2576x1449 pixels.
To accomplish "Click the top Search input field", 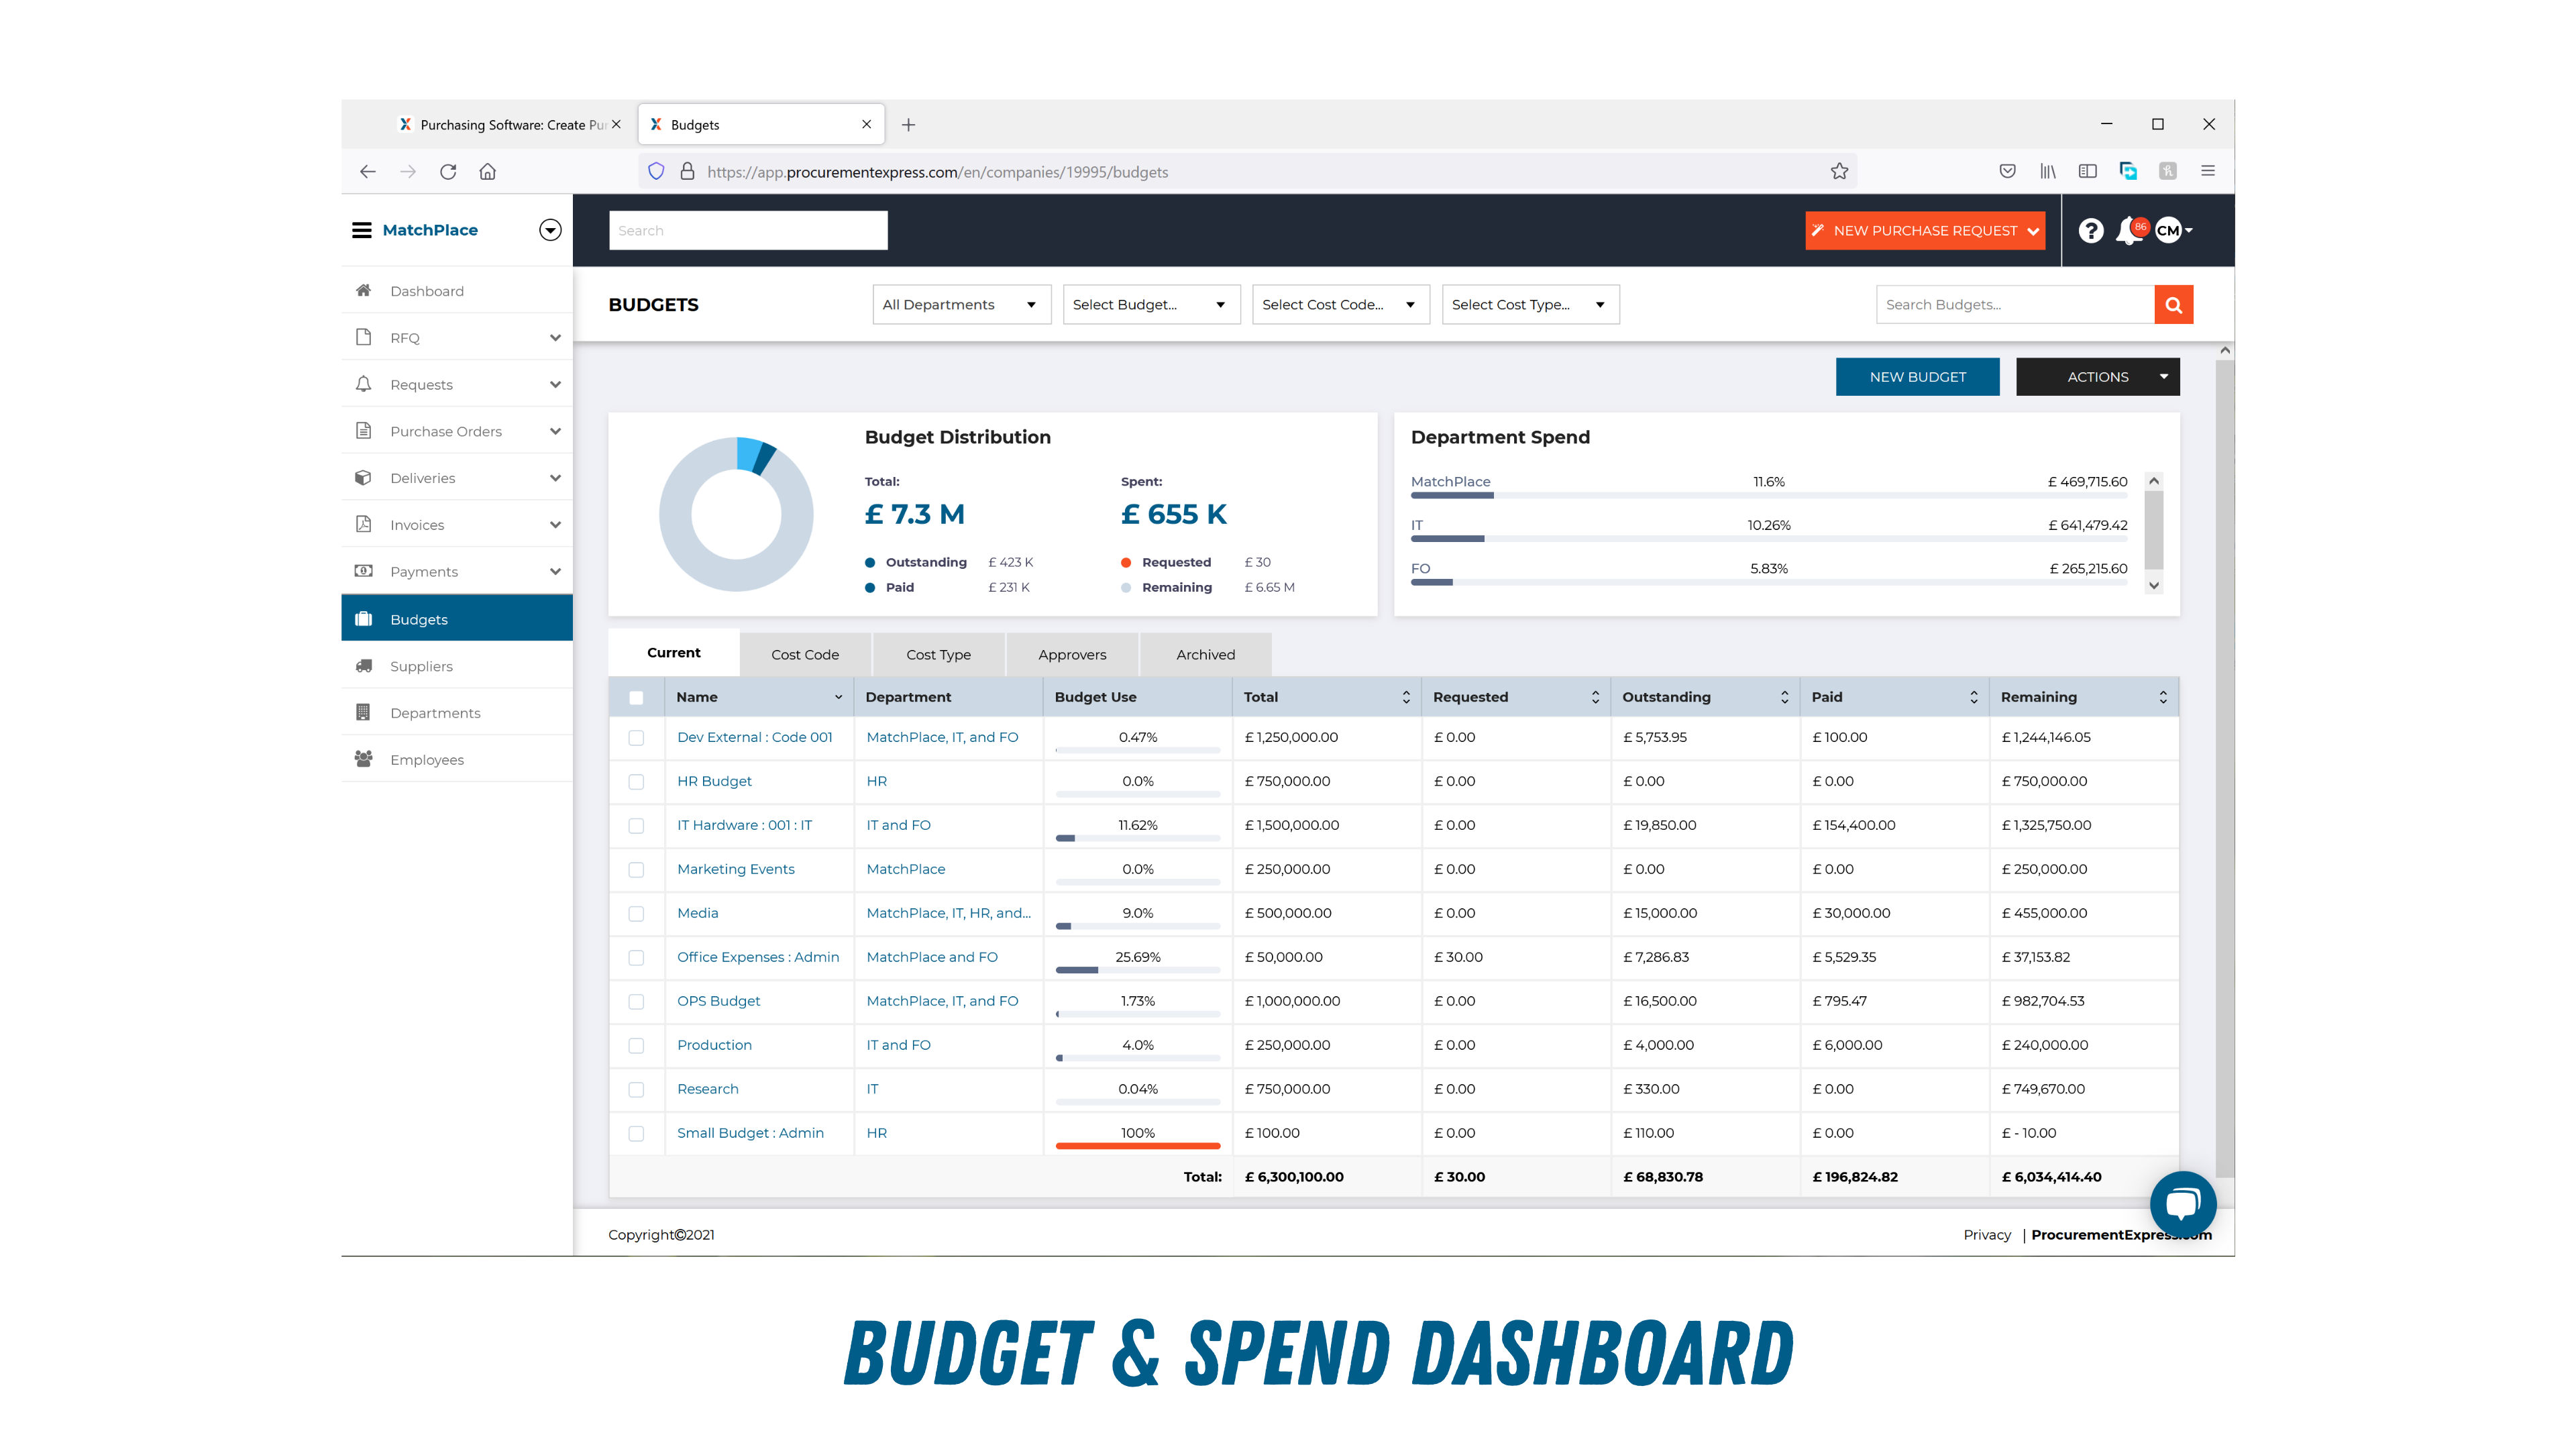I will pyautogui.click(x=748, y=231).
